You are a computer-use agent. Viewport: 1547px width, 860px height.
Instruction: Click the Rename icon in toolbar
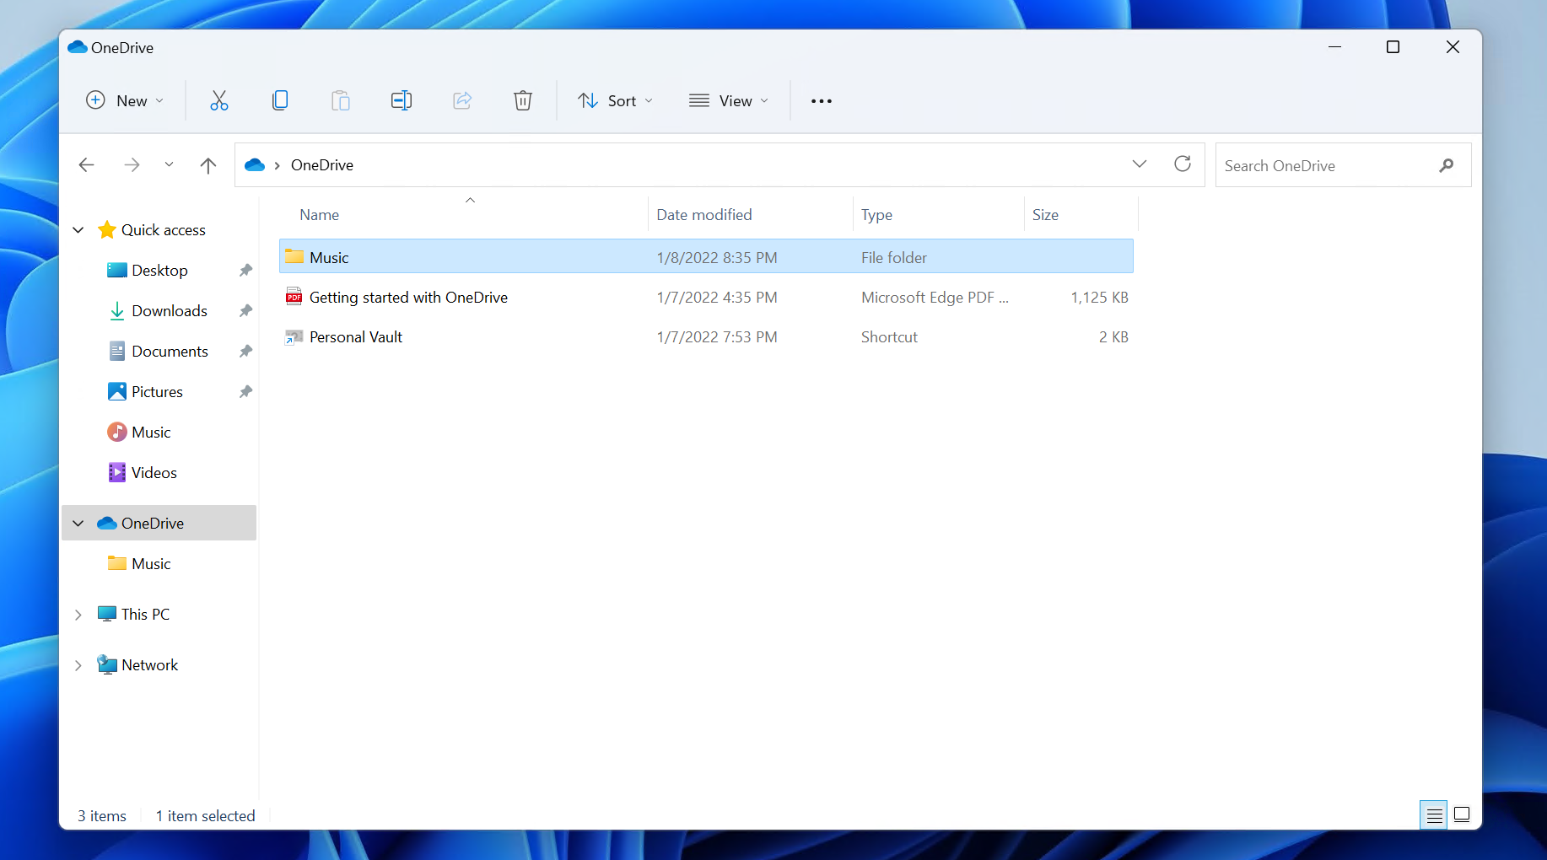point(402,101)
